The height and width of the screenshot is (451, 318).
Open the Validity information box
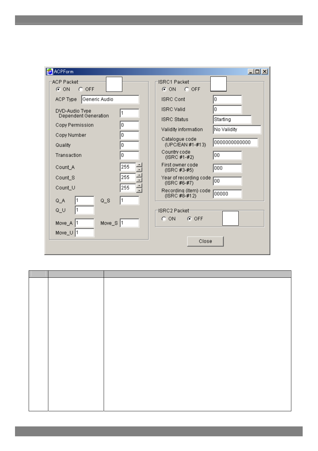click(x=237, y=130)
